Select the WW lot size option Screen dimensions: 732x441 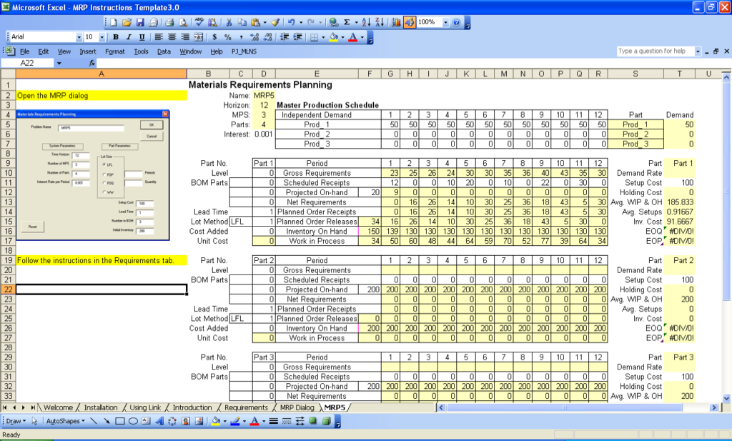pos(104,192)
